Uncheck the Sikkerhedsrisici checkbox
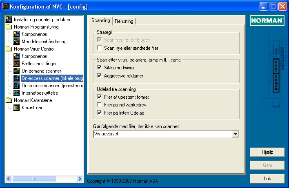This screenshot has height=188, width=289. pyautogui.click(x=99, y=68)
